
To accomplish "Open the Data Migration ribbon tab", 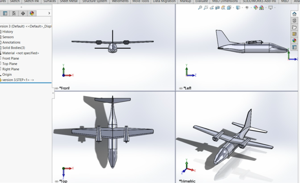I will point(164,1).
